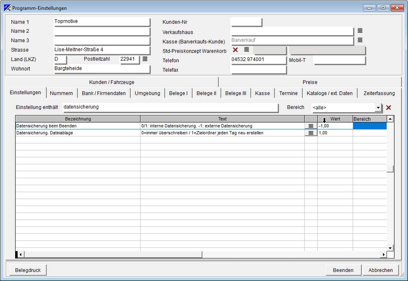
Task: Click the Einstellung enthält search field
Action: coord(170,107)
